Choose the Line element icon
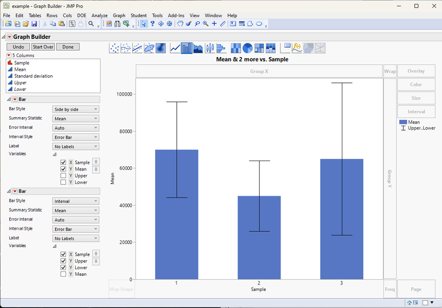 pos(175,48)
